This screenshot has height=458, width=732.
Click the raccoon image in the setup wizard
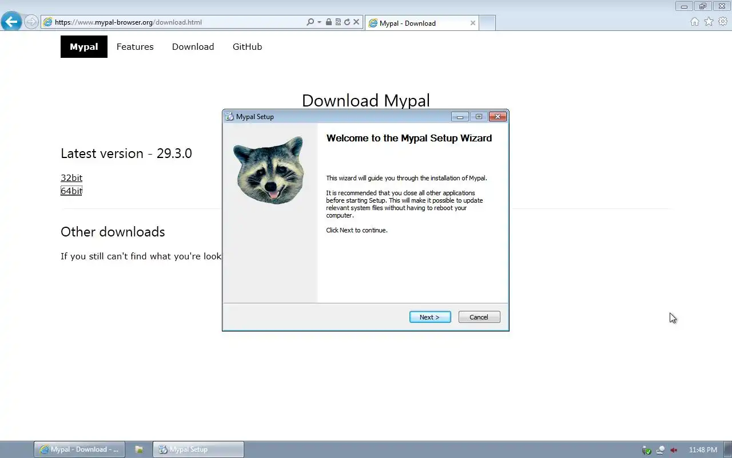tap(268, 170)
